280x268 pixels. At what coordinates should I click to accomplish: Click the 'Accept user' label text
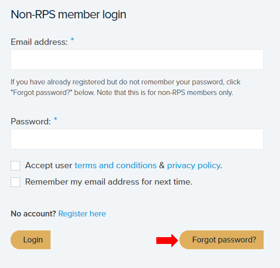[49, 166]
